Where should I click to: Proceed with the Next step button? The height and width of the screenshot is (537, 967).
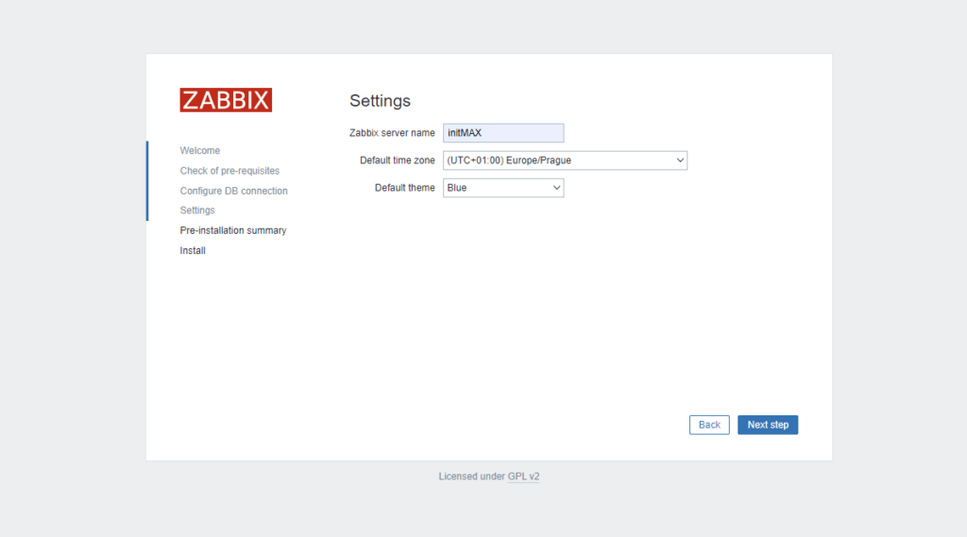point(767,425)
